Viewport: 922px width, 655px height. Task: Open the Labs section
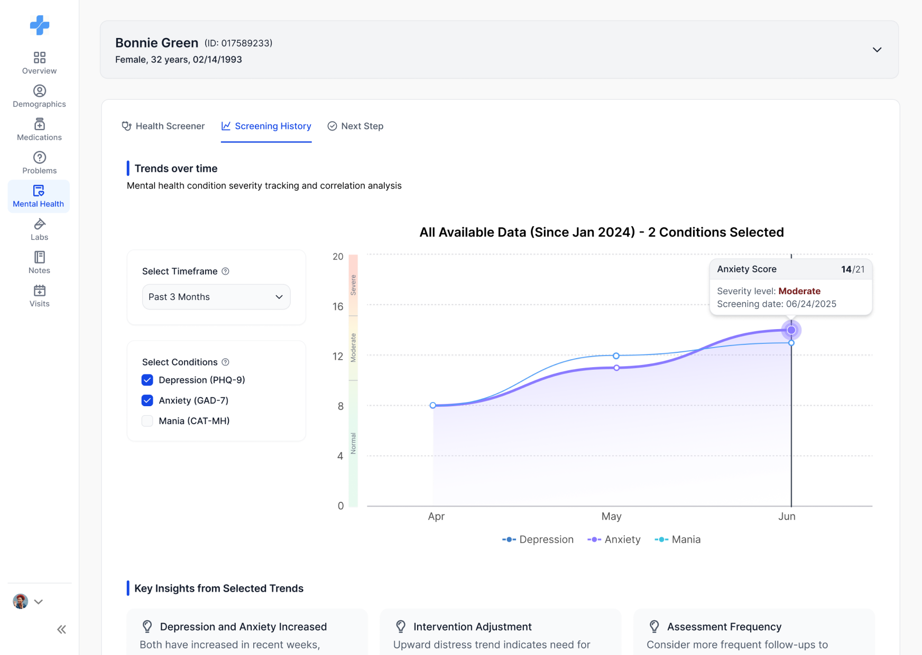pos(39,230)
